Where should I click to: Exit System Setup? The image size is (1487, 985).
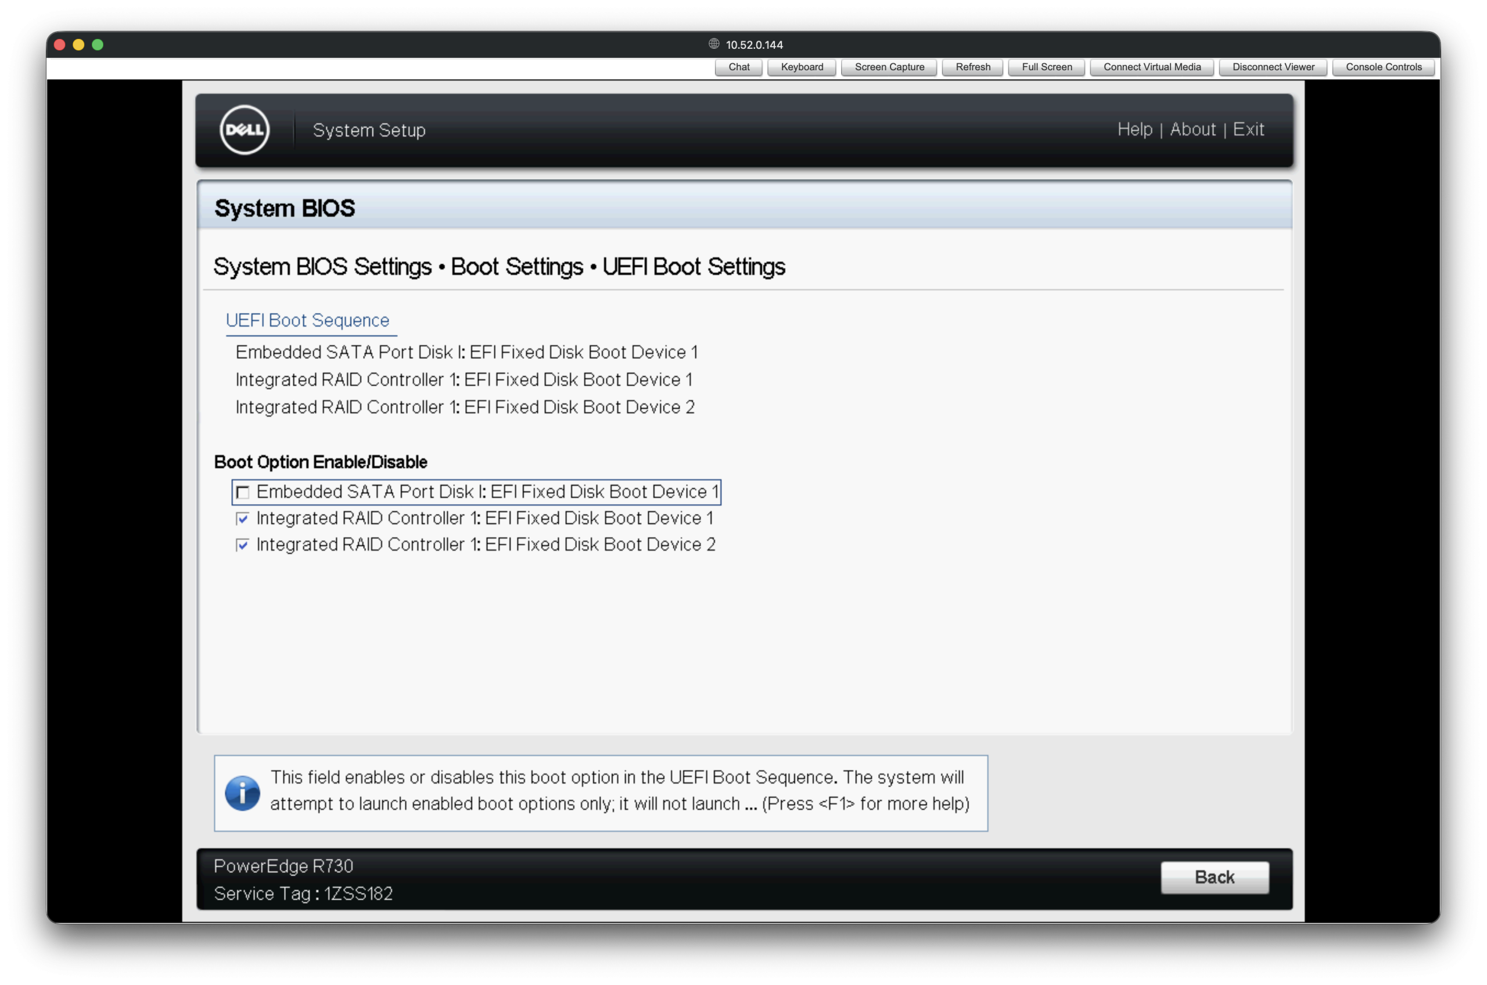(x=1248, y=130)
